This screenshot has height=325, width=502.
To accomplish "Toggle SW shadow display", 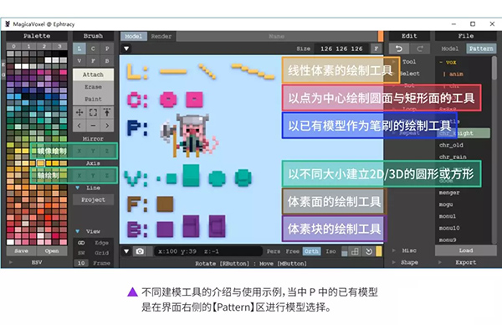I will pos(81,253).
